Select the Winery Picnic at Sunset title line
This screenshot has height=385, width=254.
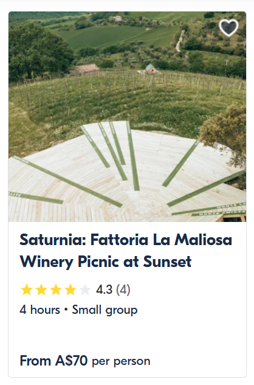pyautogui.click(x=106, y=262)
